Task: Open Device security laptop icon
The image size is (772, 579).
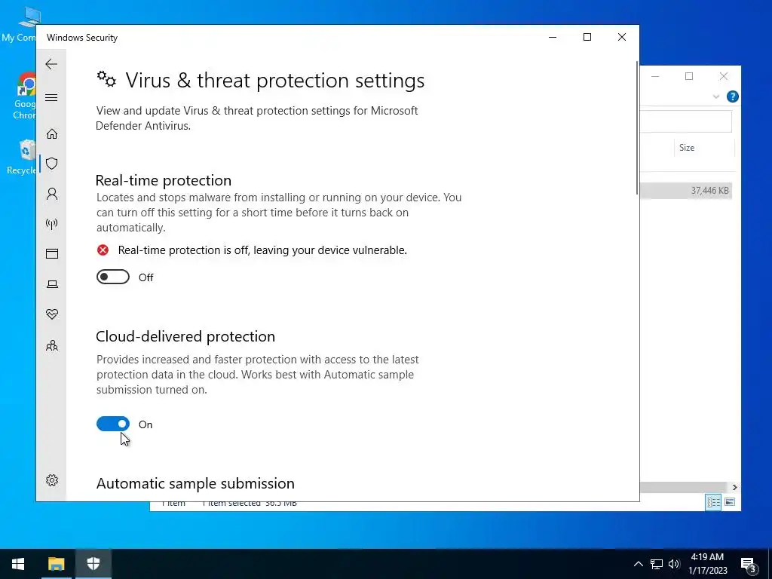Action: pyautogui.click(x=52, y=284)
